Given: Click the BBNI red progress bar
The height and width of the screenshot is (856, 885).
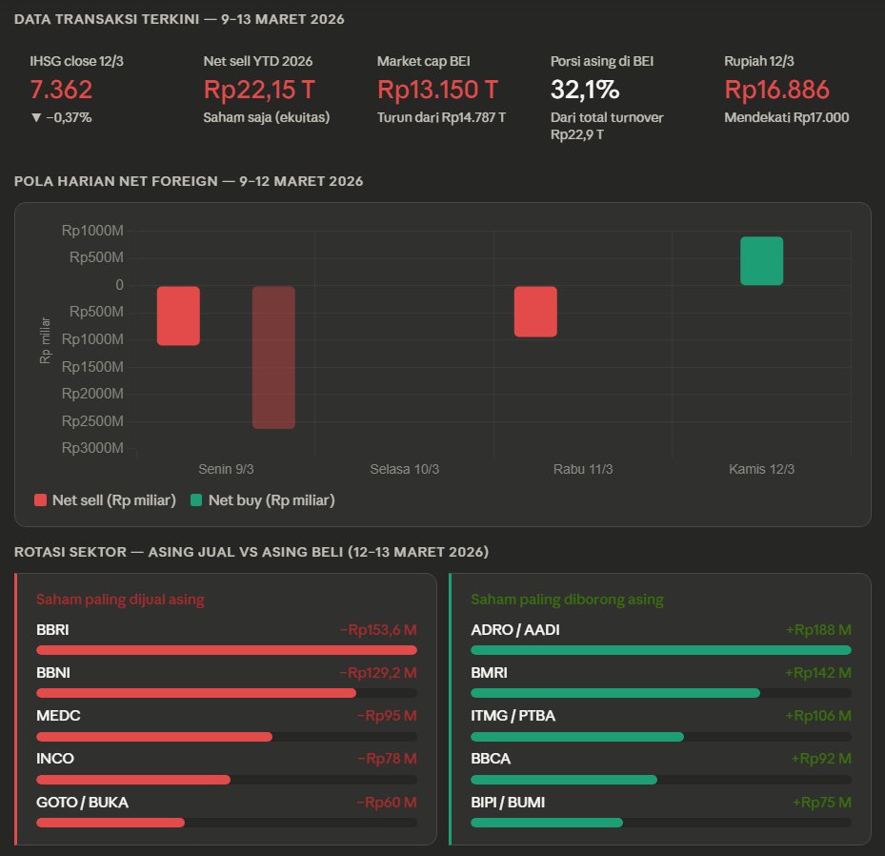Looking at the screenshot, I should click(196, 693).
